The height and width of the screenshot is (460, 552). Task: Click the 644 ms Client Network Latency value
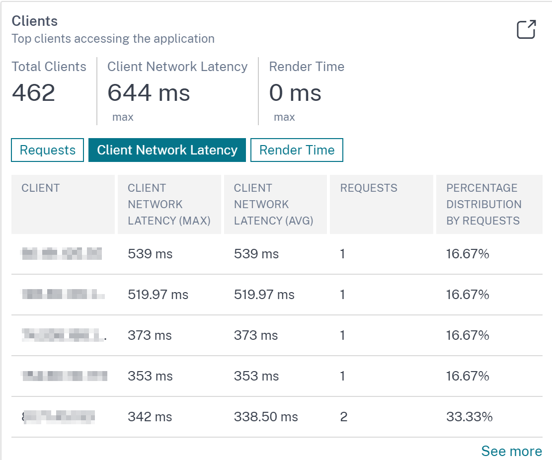tap(149, 93)
